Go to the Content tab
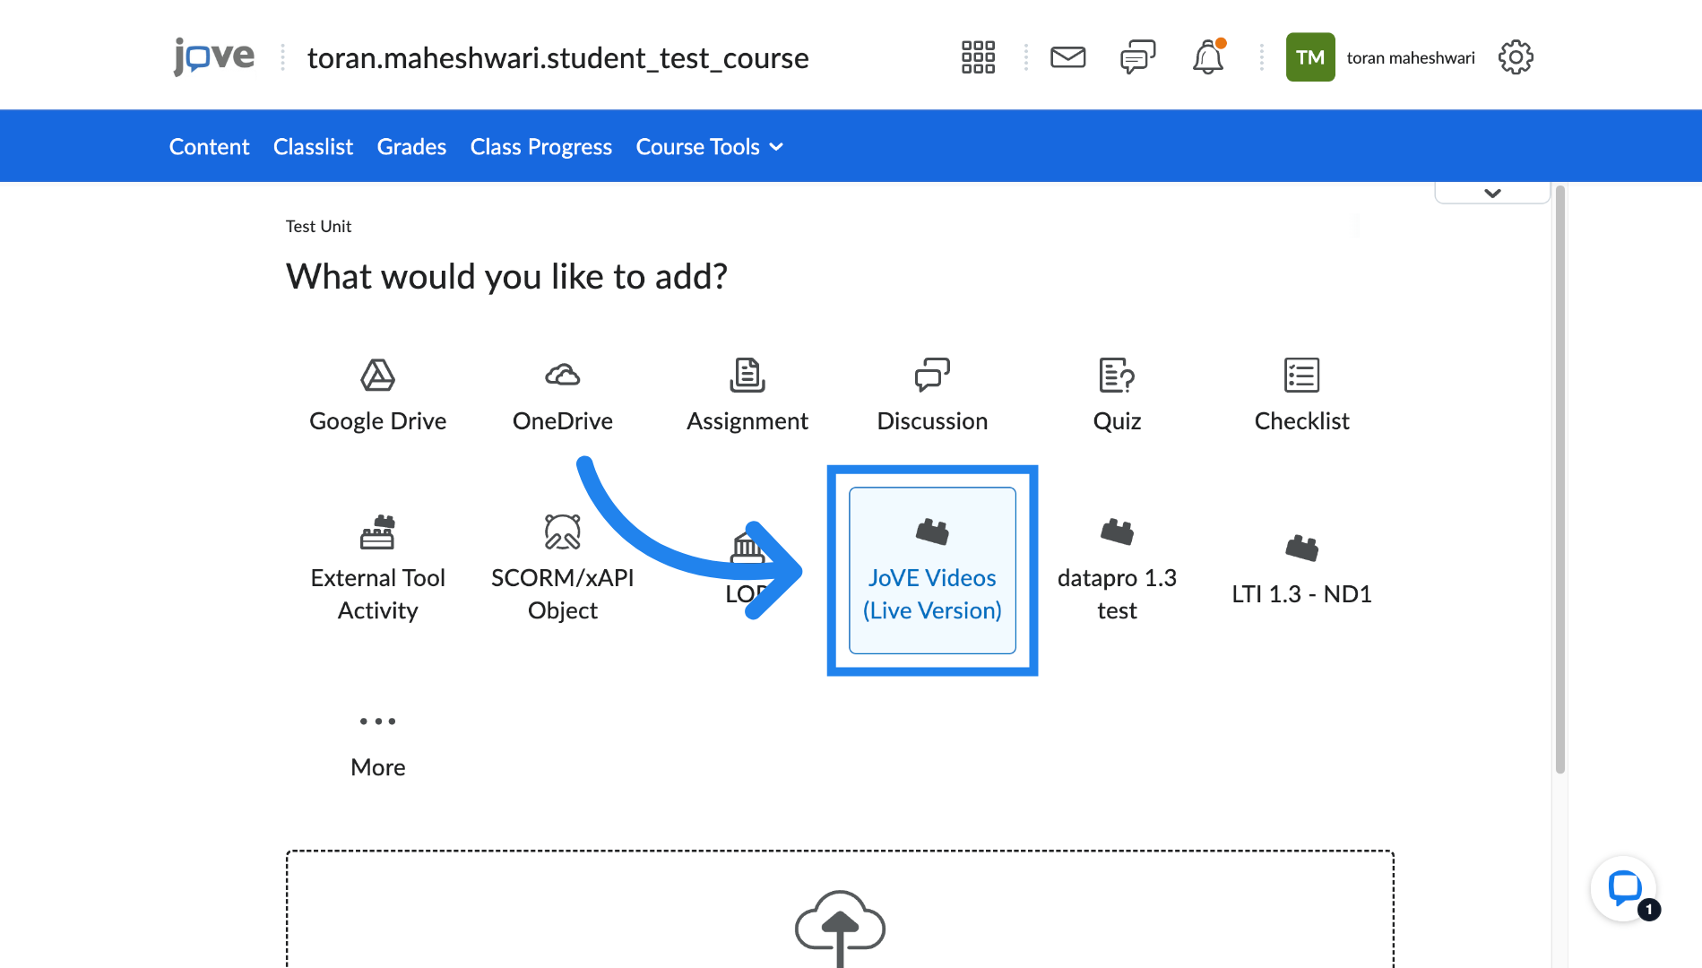 pyautogui.click(x=209, y=147)
